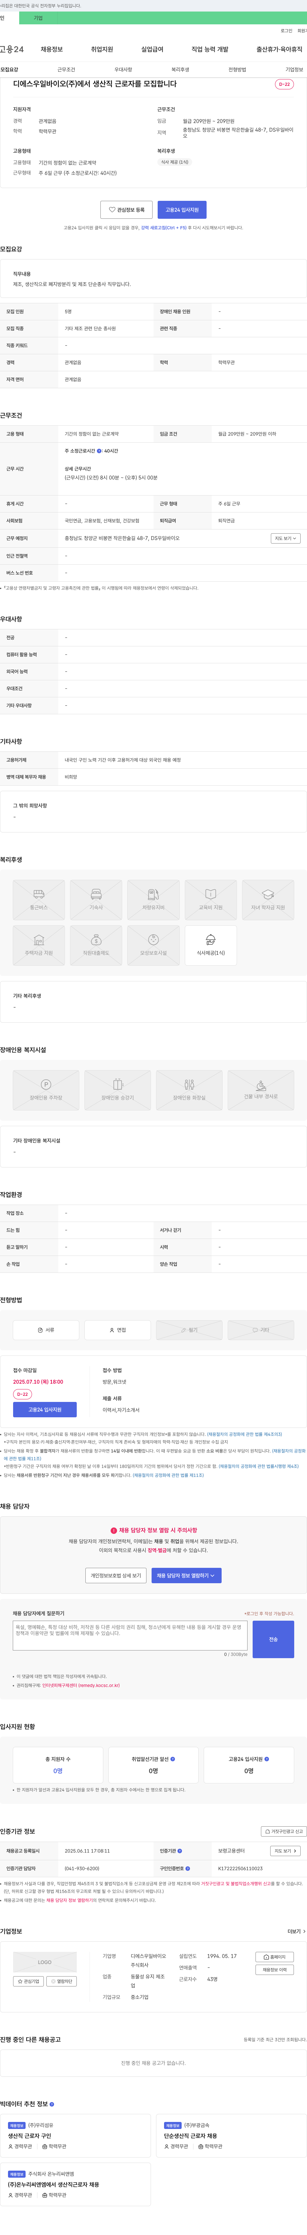Switch to the 기업 top tab
Image resolution: width=307 pixels, height=2235 pixels.
pyautogui.click(x=38, y=17)
